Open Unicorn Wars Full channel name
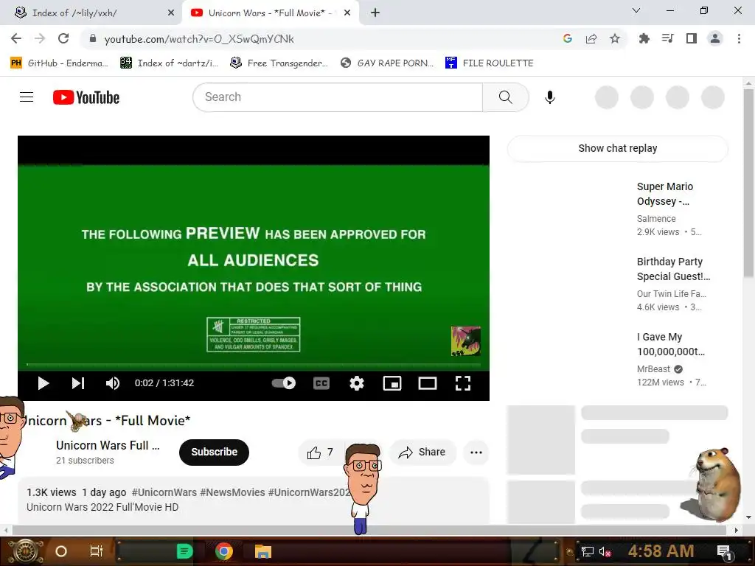The image size is (755, 566). 108,445
